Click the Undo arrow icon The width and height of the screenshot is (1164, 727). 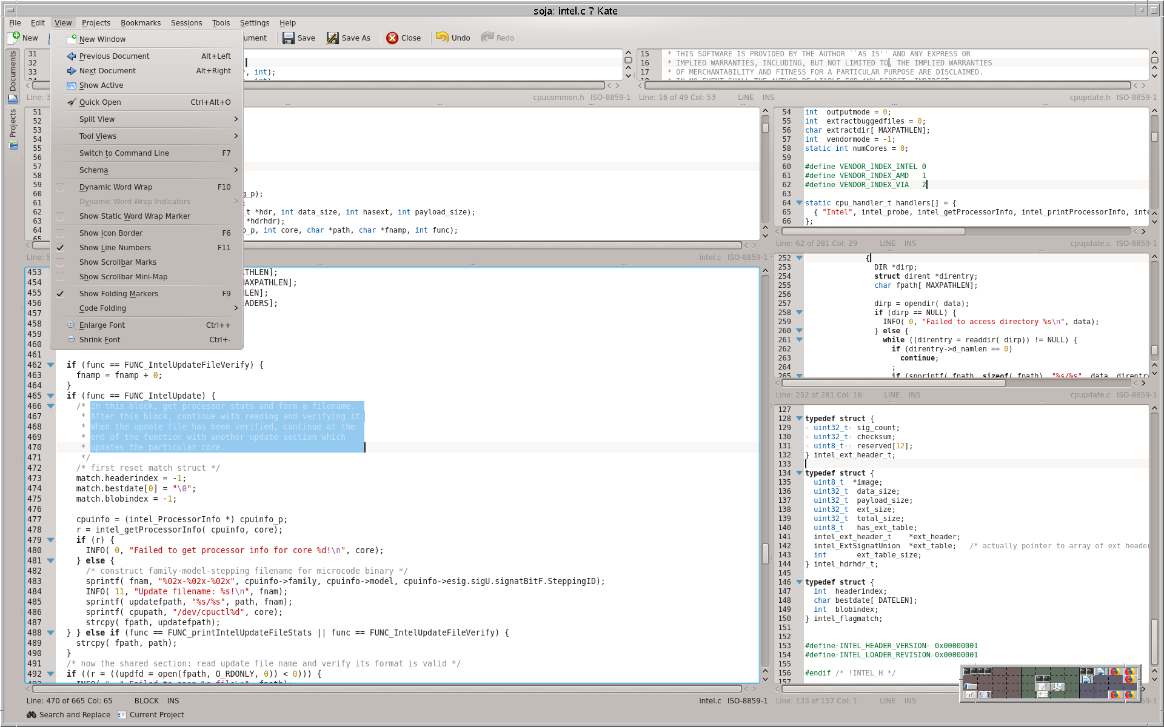tap(442, 38)
